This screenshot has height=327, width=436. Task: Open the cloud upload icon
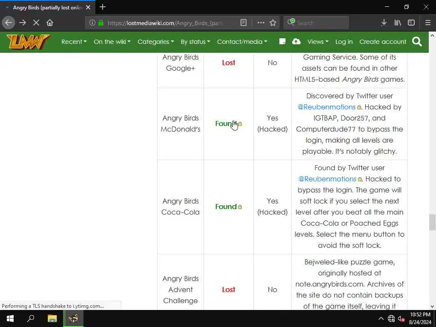pos(296,42)
